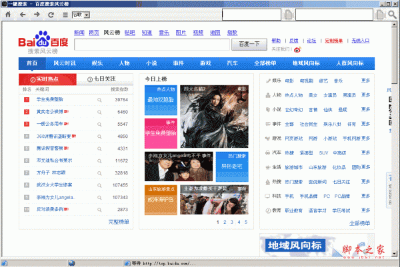Open the 首页 tab in blue navigation bar
Screen dimensions: 400x267
point(32,63)
